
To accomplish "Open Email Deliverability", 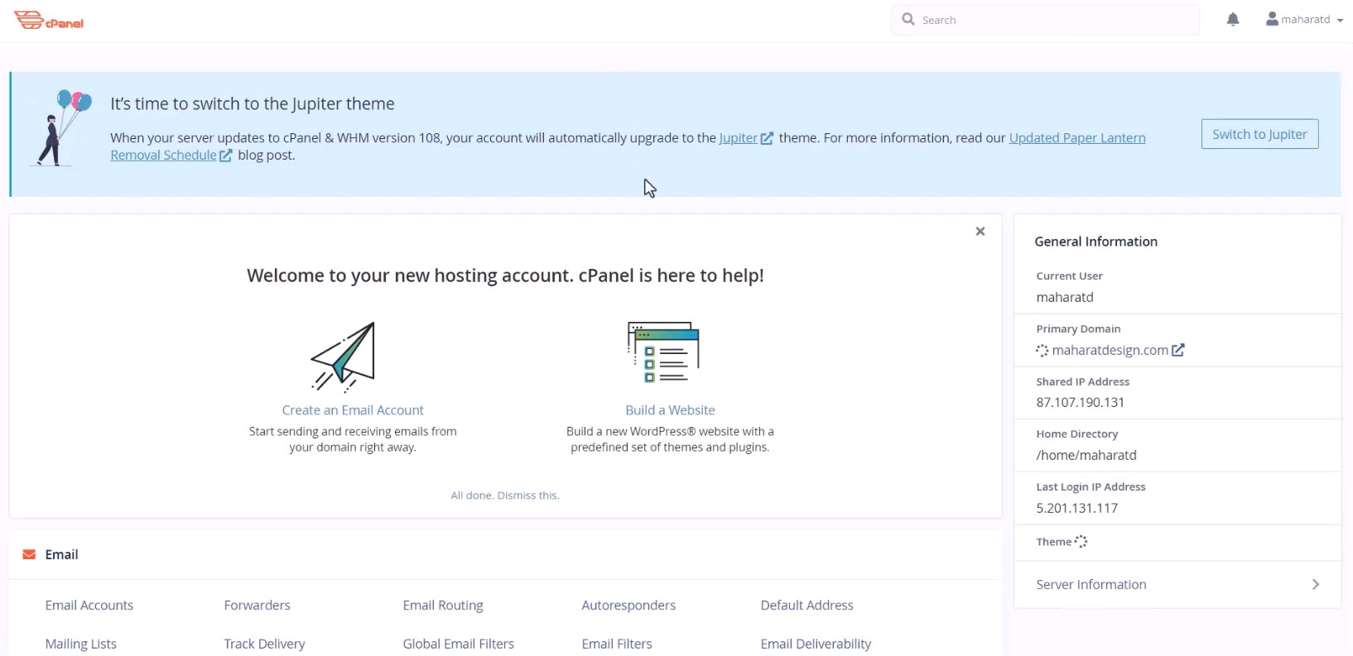I will pyautogui.click(x=816, y=644).
